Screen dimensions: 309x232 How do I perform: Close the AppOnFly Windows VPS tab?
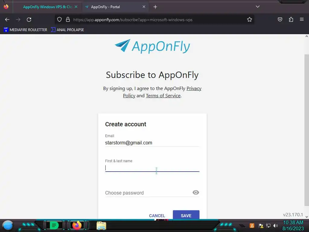tap(76, 7)
